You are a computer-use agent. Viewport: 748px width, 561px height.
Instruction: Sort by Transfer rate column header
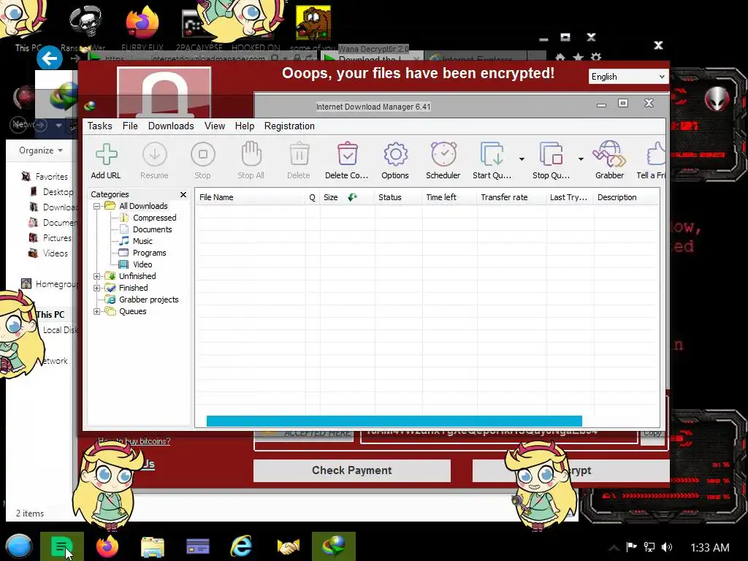click(x=511, y=197)
